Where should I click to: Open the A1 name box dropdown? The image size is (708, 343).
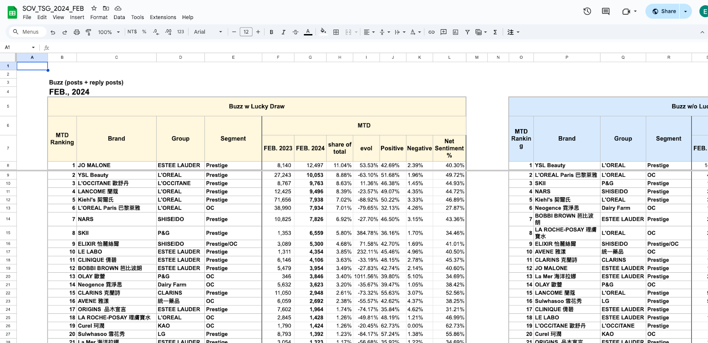[33, 47]
